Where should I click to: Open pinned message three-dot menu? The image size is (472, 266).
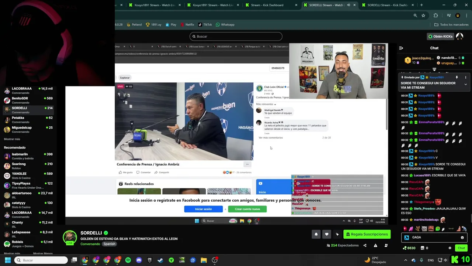click(465, 77)
